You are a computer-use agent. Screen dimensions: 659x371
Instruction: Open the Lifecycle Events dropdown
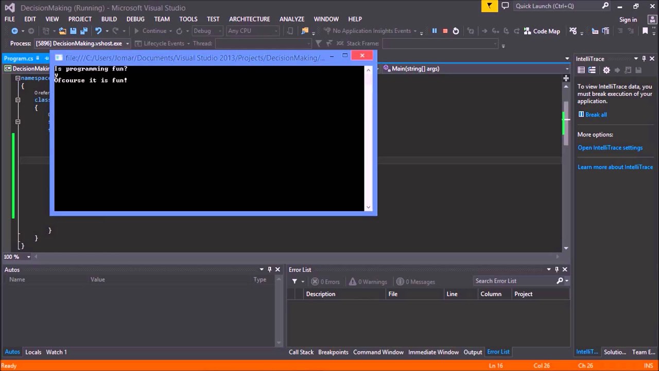point(188,44)
